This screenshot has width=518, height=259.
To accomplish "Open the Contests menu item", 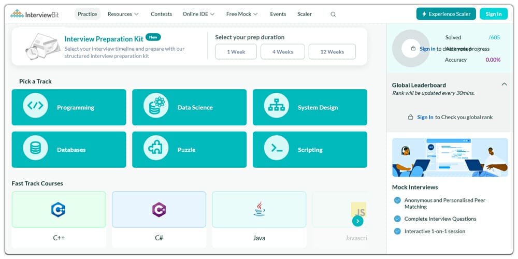I will click(161, 14).
